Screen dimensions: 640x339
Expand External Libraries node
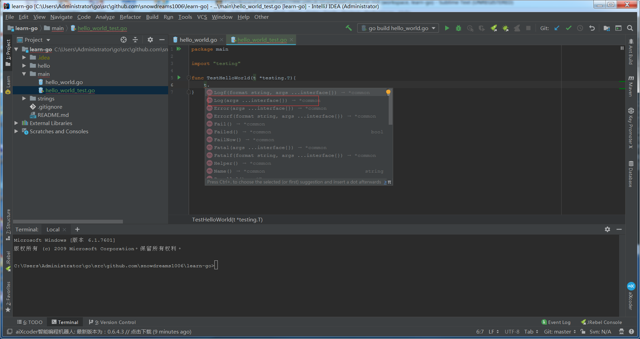16,123
